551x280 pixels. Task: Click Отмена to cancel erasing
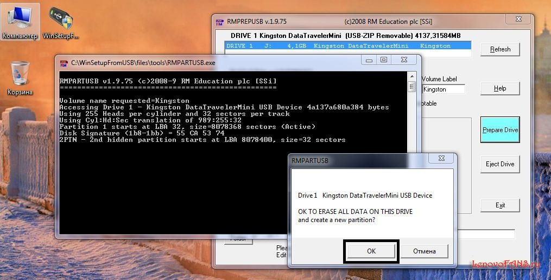[x=424, y=251]
